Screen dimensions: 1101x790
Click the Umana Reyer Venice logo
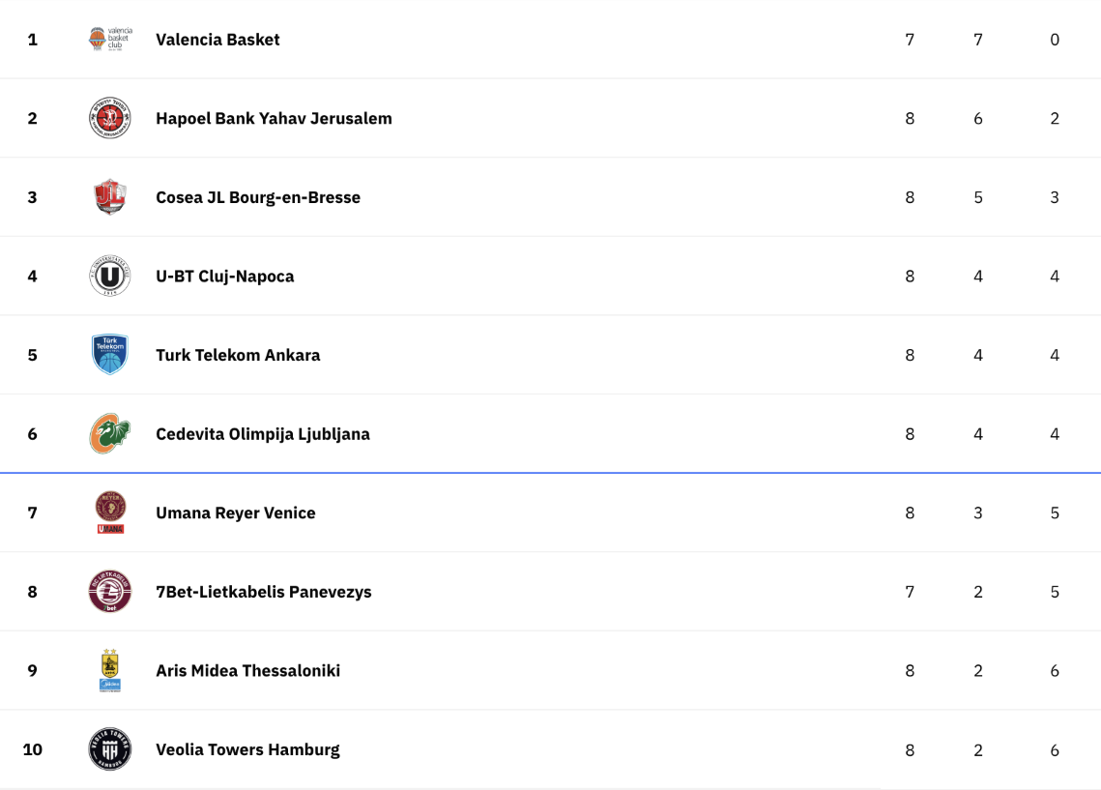(110, 512)
